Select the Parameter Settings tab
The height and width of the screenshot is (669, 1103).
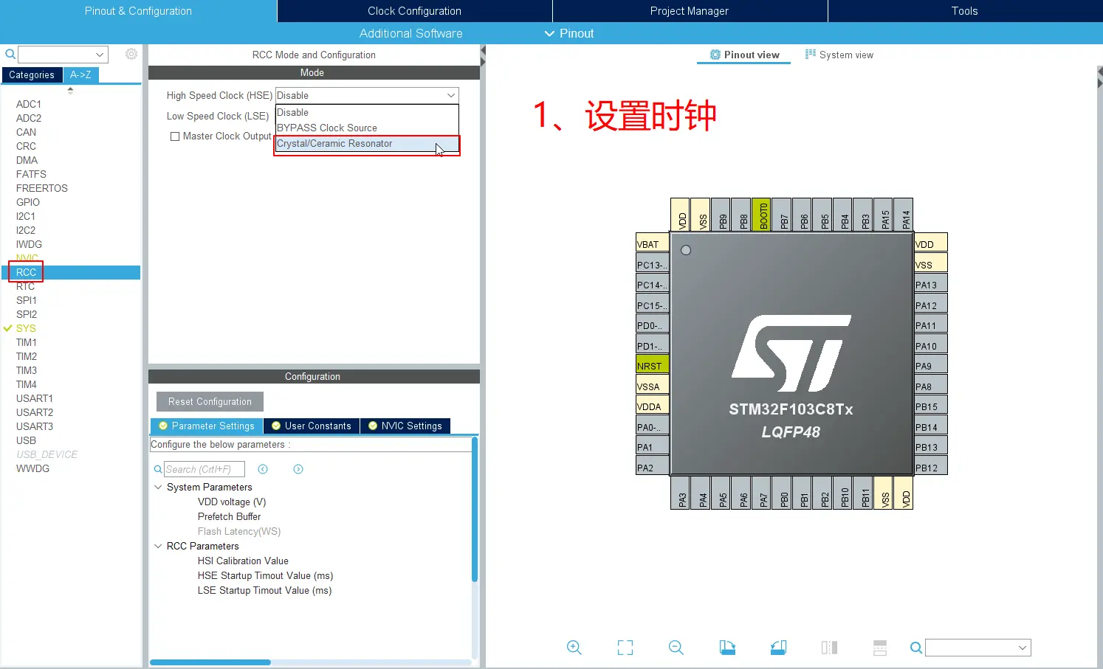click(x=207, y=426)
